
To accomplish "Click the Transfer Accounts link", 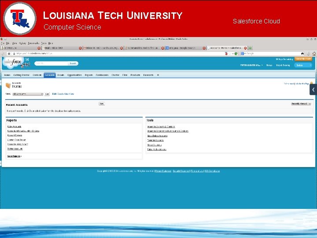I will coord(155,141).
